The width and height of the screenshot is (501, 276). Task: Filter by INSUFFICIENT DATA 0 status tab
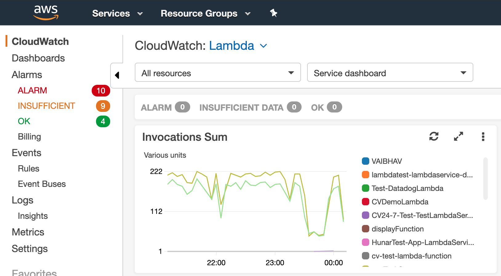250,107
